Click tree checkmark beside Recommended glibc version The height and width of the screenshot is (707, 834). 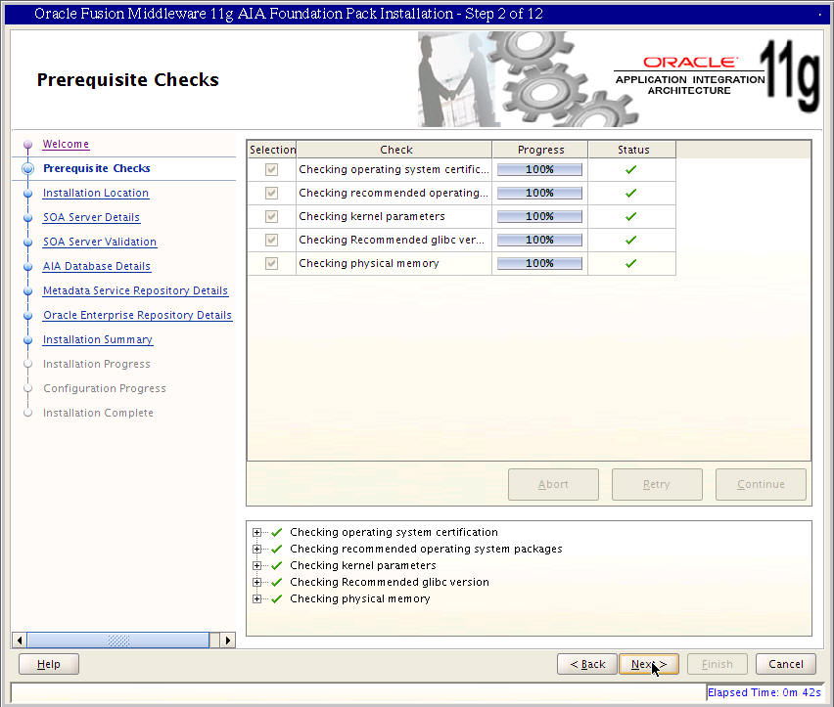277,582
